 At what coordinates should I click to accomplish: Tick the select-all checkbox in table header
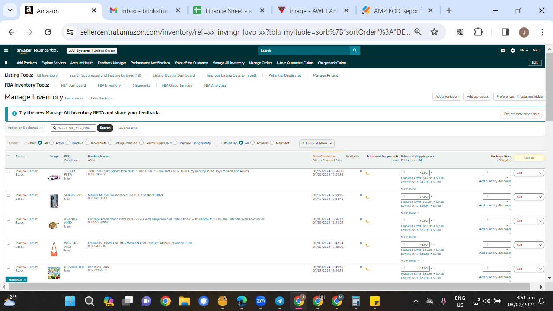(x=8, y=157)
